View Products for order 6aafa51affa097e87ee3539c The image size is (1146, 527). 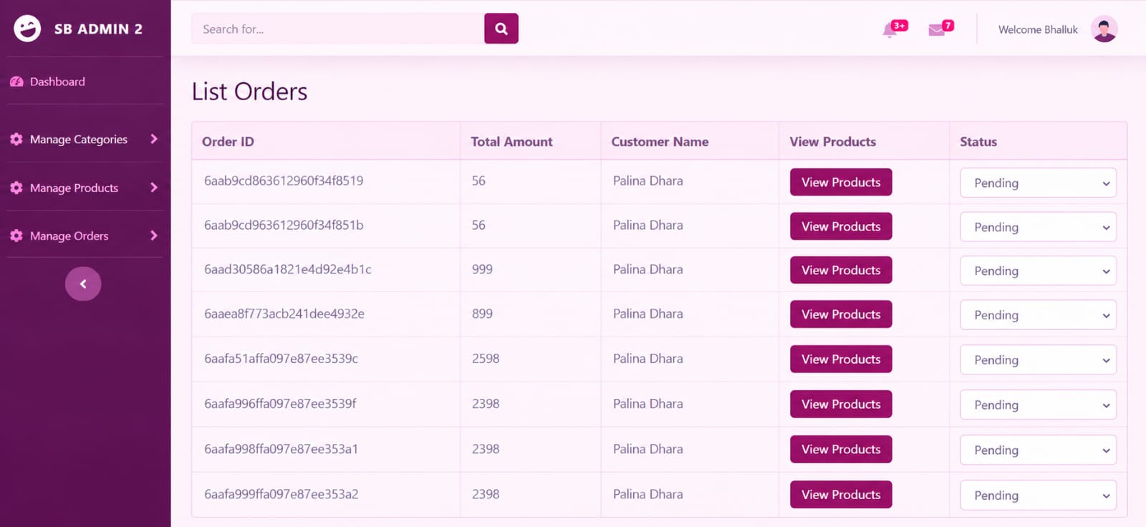pyautogui.click(x=841, y=359)
